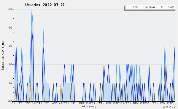Click the 17 h label on x-axis
This screenshot has width=178, height=109.
coord(128,103)
